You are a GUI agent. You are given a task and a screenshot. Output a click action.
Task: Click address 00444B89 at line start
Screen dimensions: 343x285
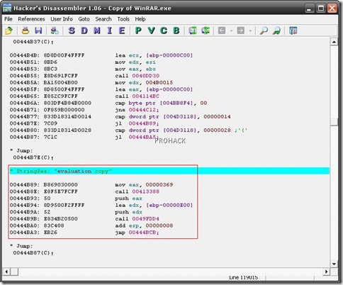pyautogui.click(x=23, y=185)
